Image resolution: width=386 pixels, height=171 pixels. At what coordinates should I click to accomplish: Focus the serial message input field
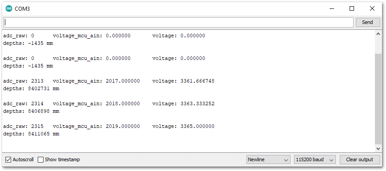click(179, 22)
